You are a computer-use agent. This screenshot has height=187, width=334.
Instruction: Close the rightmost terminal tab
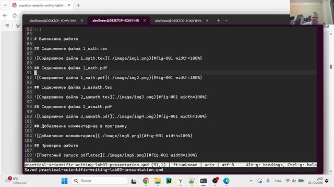207,21
